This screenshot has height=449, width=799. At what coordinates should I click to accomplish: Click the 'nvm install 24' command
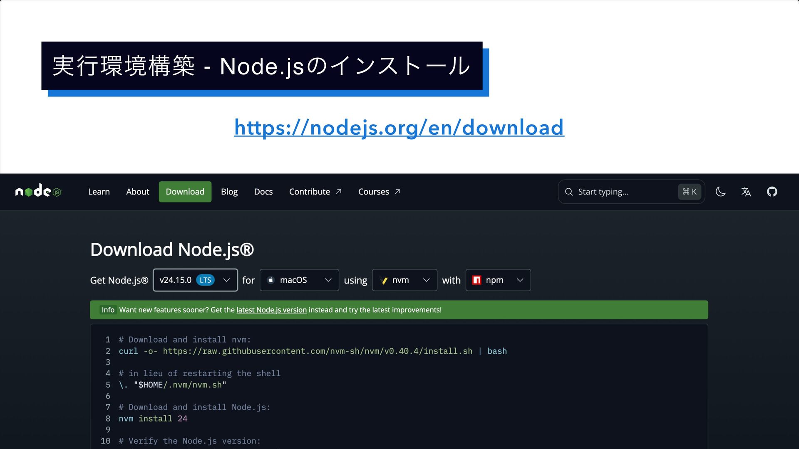[153, 419]
